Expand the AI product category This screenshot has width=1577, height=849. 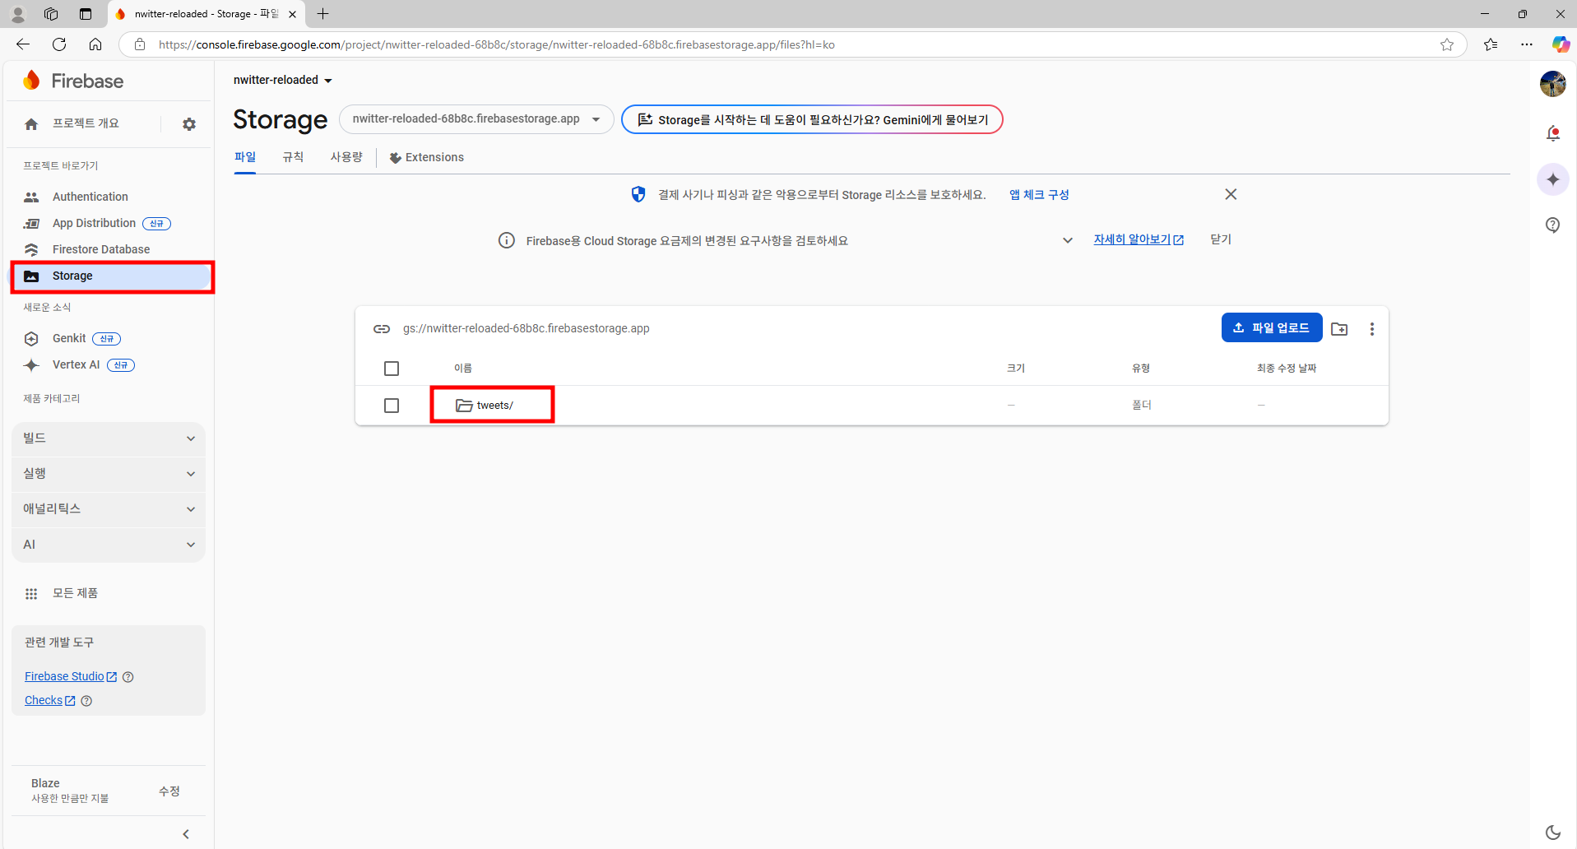pos(109,545)
